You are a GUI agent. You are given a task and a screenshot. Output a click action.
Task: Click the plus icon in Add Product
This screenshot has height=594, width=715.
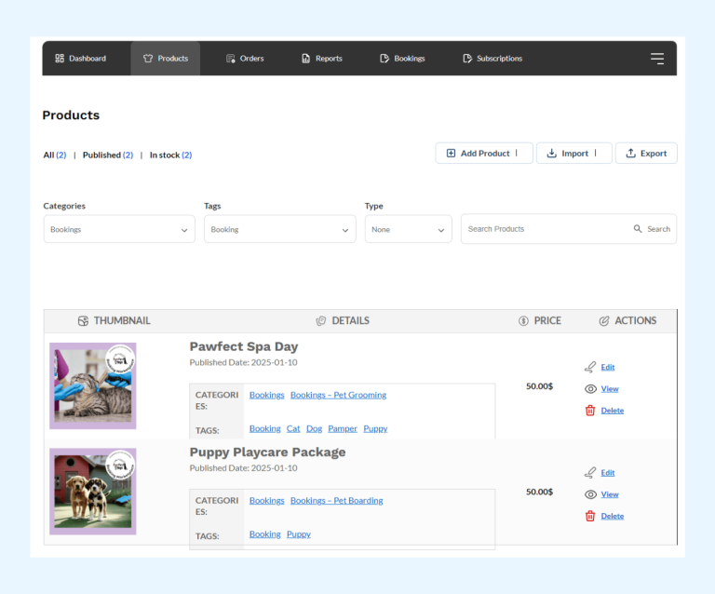[451, 154]
